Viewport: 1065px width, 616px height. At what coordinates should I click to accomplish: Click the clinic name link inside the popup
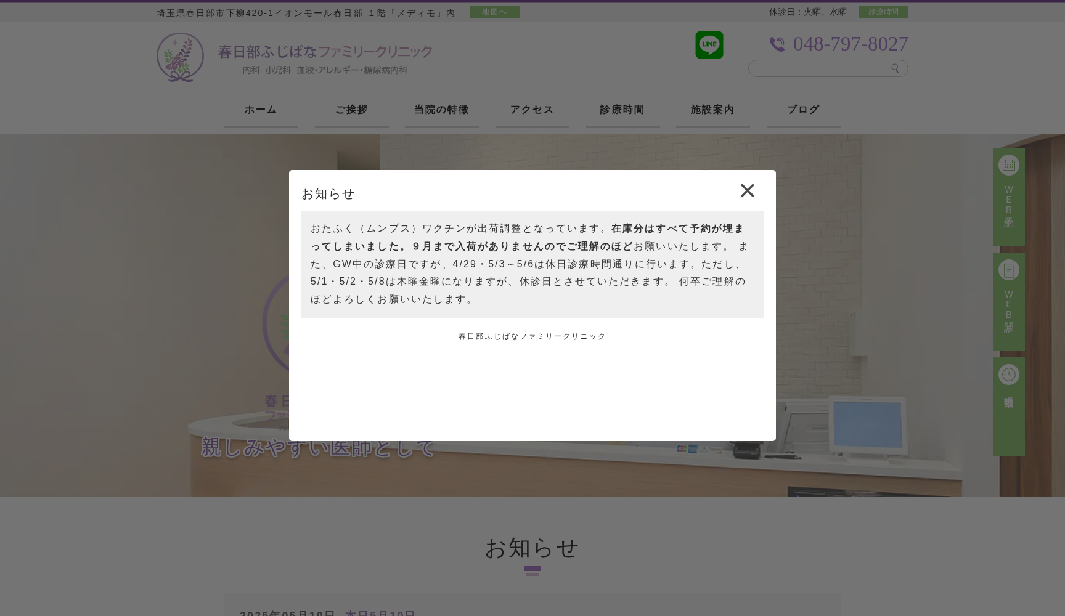(532, 336)
